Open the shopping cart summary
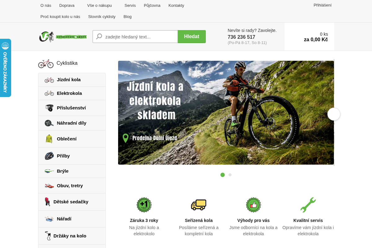The width and height of the screenshot is (372, 248). pyautogui.click(x=309, y=37)
